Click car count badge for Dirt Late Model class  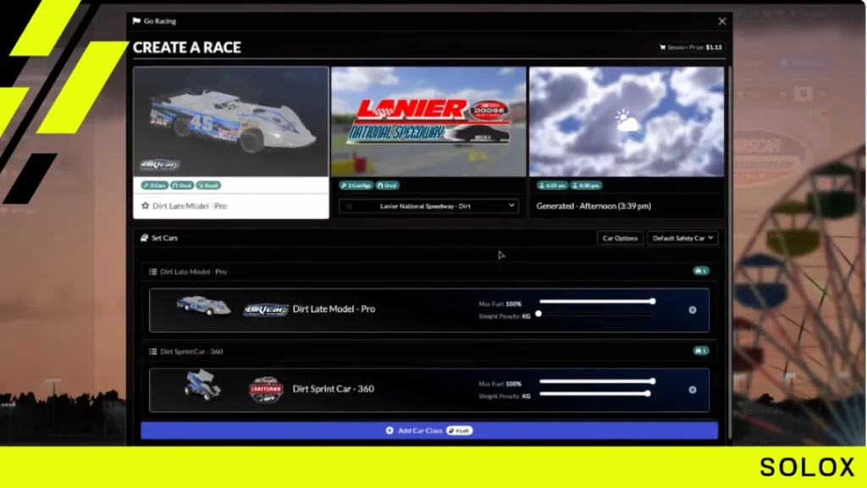700,271
